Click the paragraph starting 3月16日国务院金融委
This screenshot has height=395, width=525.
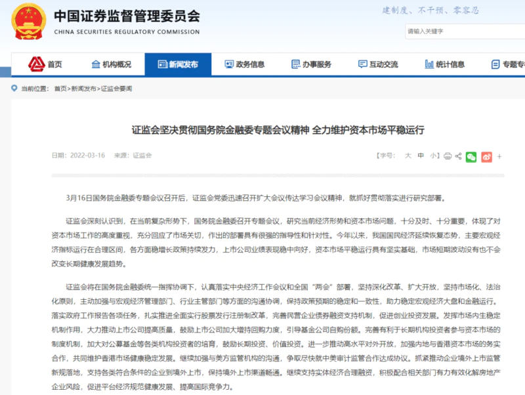pos(256,198)
